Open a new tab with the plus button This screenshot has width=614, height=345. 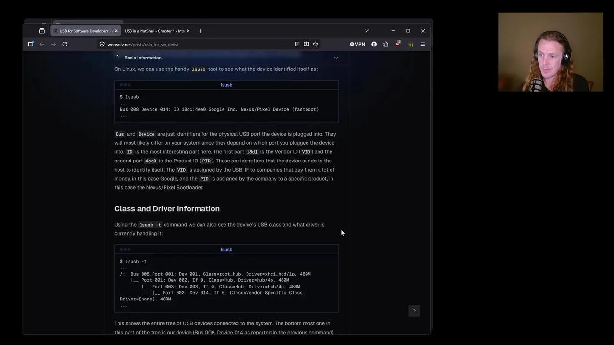200,31
